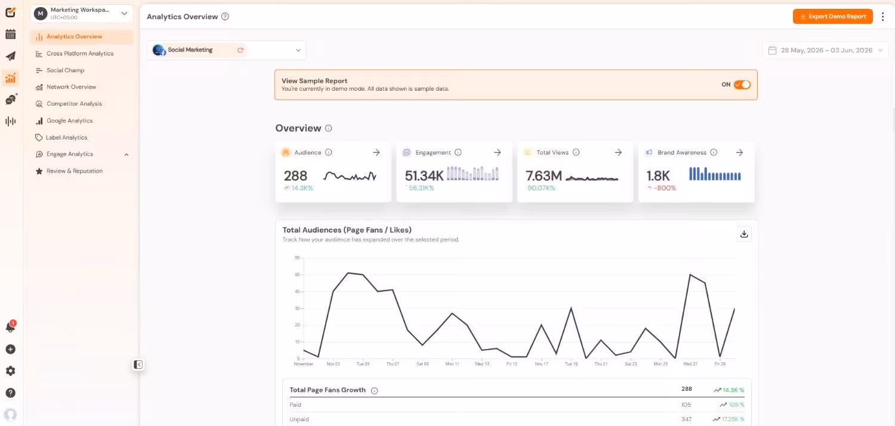
Task: Open the calendar planner icon in left rail
Action: pyautogui.click(x=10, y=34)
